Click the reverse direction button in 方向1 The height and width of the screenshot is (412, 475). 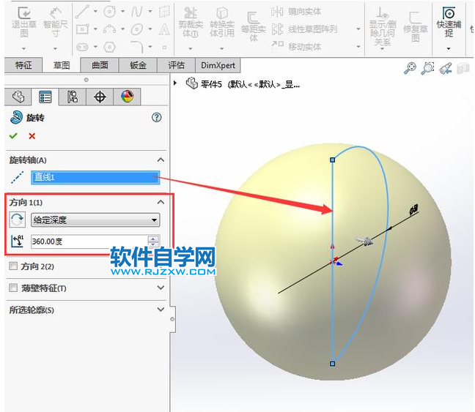(18, 220)
